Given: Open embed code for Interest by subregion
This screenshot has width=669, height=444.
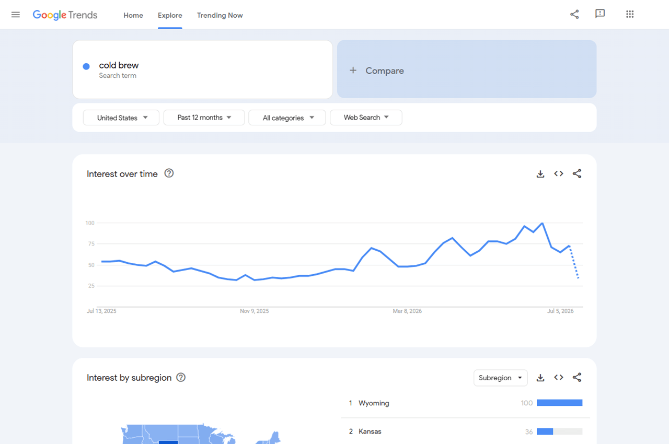Looking at the screenshot, I should pyautogui.click(x=559, y=378).
